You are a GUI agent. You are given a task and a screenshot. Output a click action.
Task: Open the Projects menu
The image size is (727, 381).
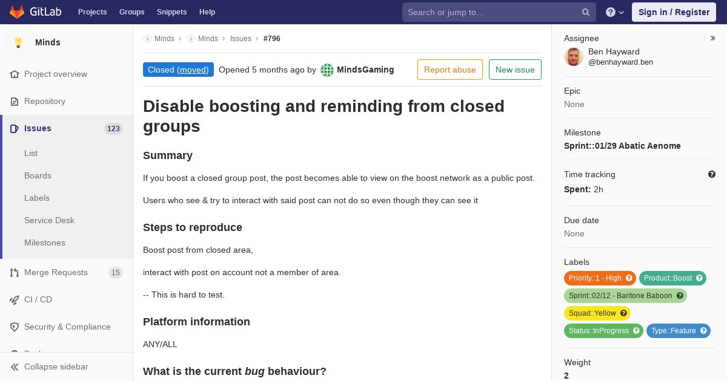(x=92, y=12)
